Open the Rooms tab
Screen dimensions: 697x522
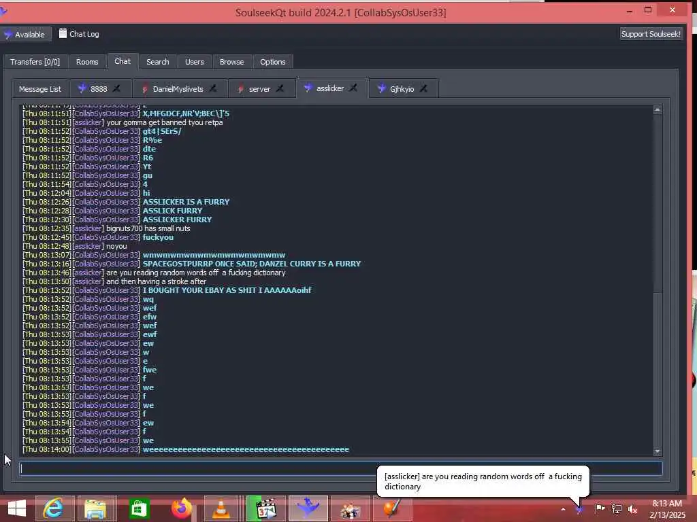(87, 62)
